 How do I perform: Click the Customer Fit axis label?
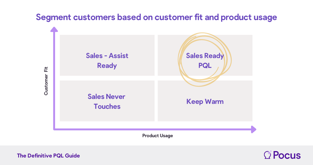coord(46,81)
